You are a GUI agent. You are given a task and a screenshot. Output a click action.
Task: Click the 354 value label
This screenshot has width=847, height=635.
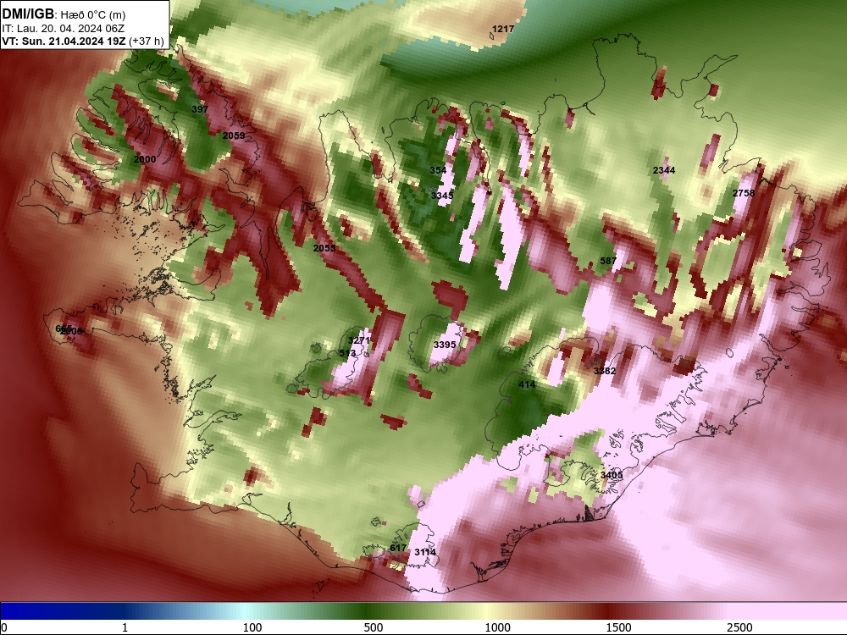click(438, 171)
